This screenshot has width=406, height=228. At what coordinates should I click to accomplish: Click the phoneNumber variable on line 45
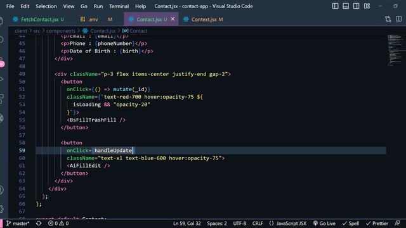coord(115,44)
